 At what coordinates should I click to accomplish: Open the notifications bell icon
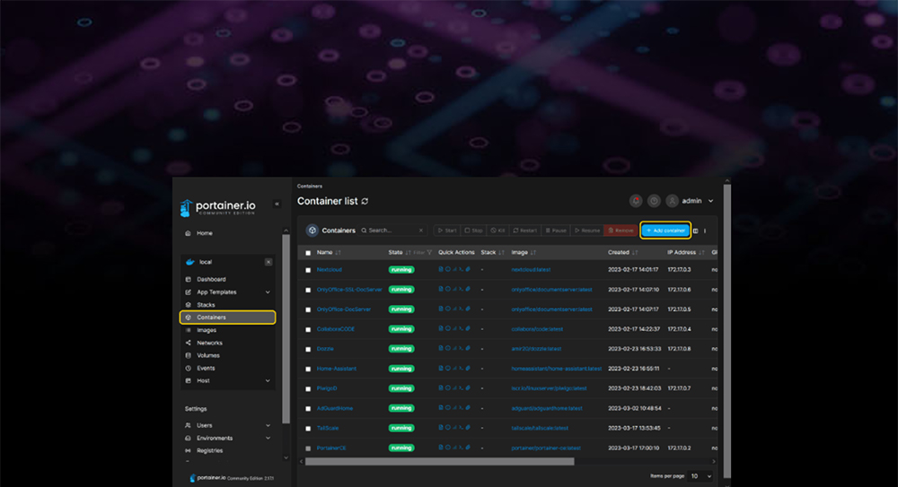click(636, 201)
